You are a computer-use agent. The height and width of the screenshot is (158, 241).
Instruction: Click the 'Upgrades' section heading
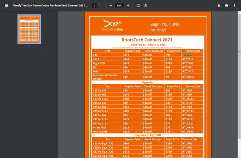tap(148, 82)
